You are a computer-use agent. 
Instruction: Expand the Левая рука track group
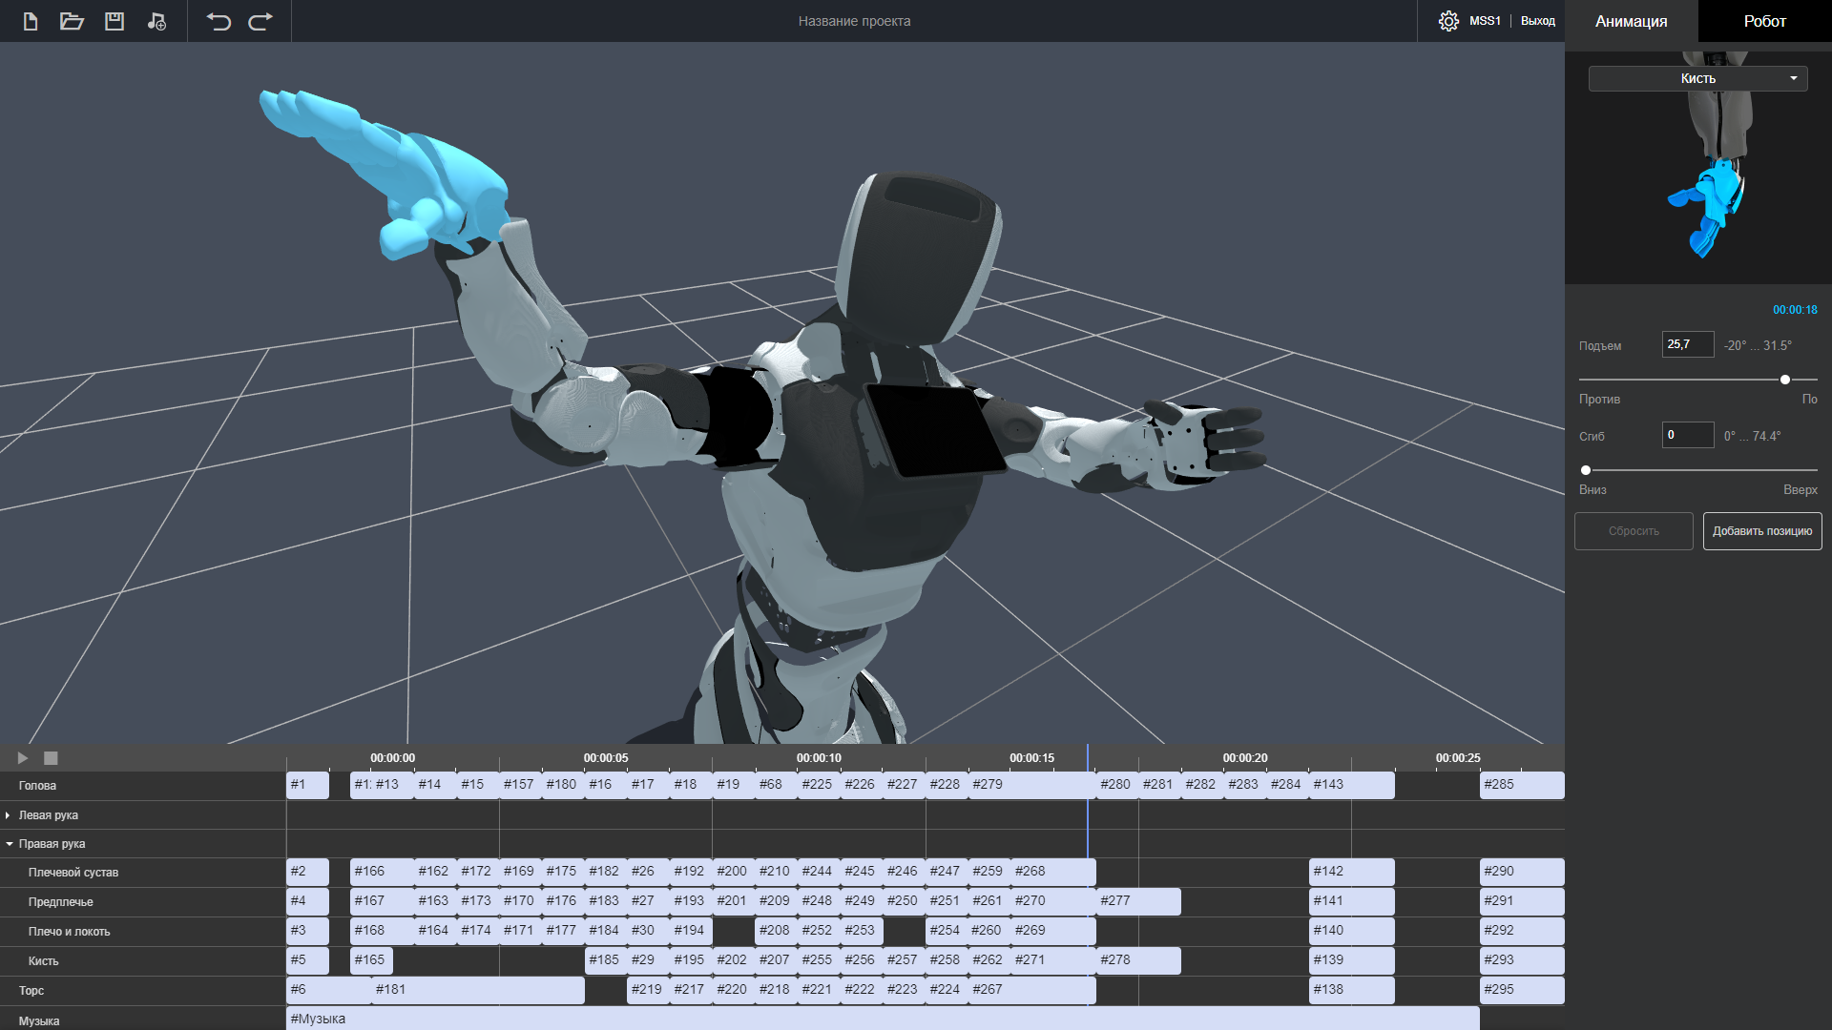[x=8, y=815]
